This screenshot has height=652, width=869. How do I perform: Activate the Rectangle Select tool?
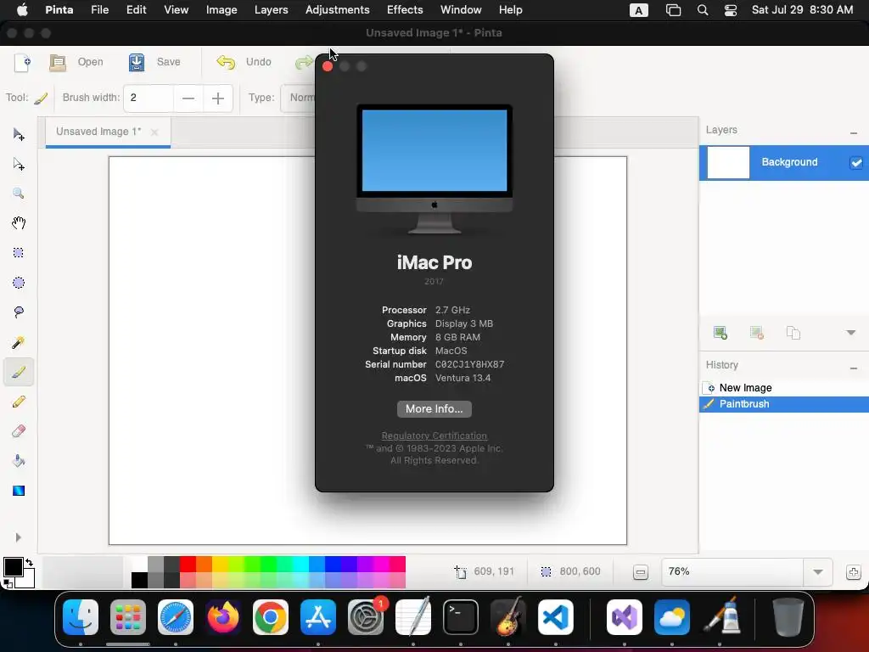click(19, 253)
